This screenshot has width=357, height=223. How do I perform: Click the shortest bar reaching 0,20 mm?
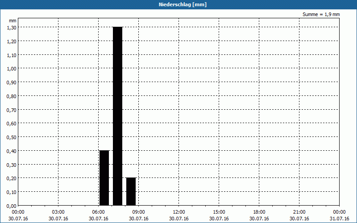pyautogui.click(x=131, y=192)
